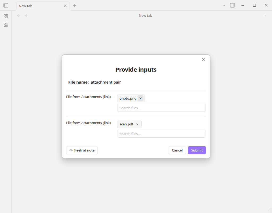Click Peek at note button
272x213 pixels.
pos(82,150)
